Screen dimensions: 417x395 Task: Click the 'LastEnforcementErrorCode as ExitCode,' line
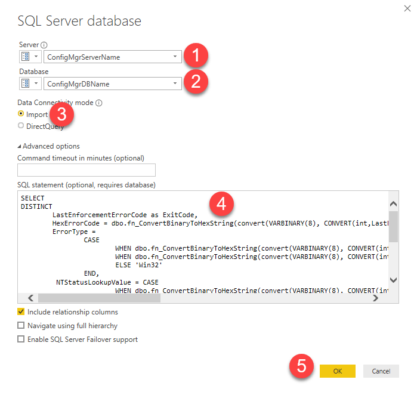click(125, 215)
